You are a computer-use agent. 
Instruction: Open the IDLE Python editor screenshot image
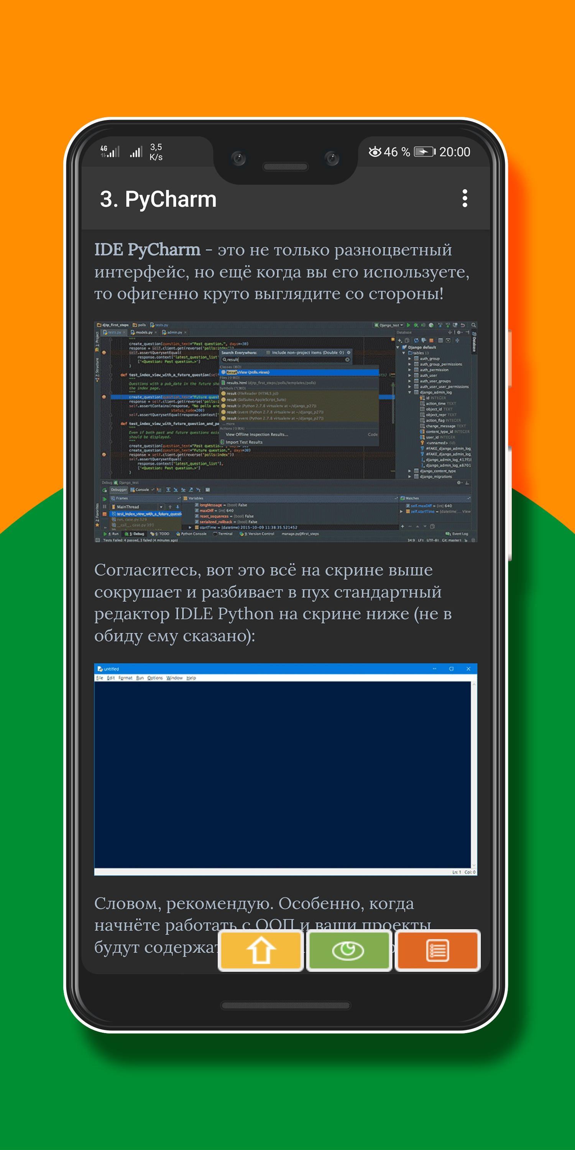286,769
